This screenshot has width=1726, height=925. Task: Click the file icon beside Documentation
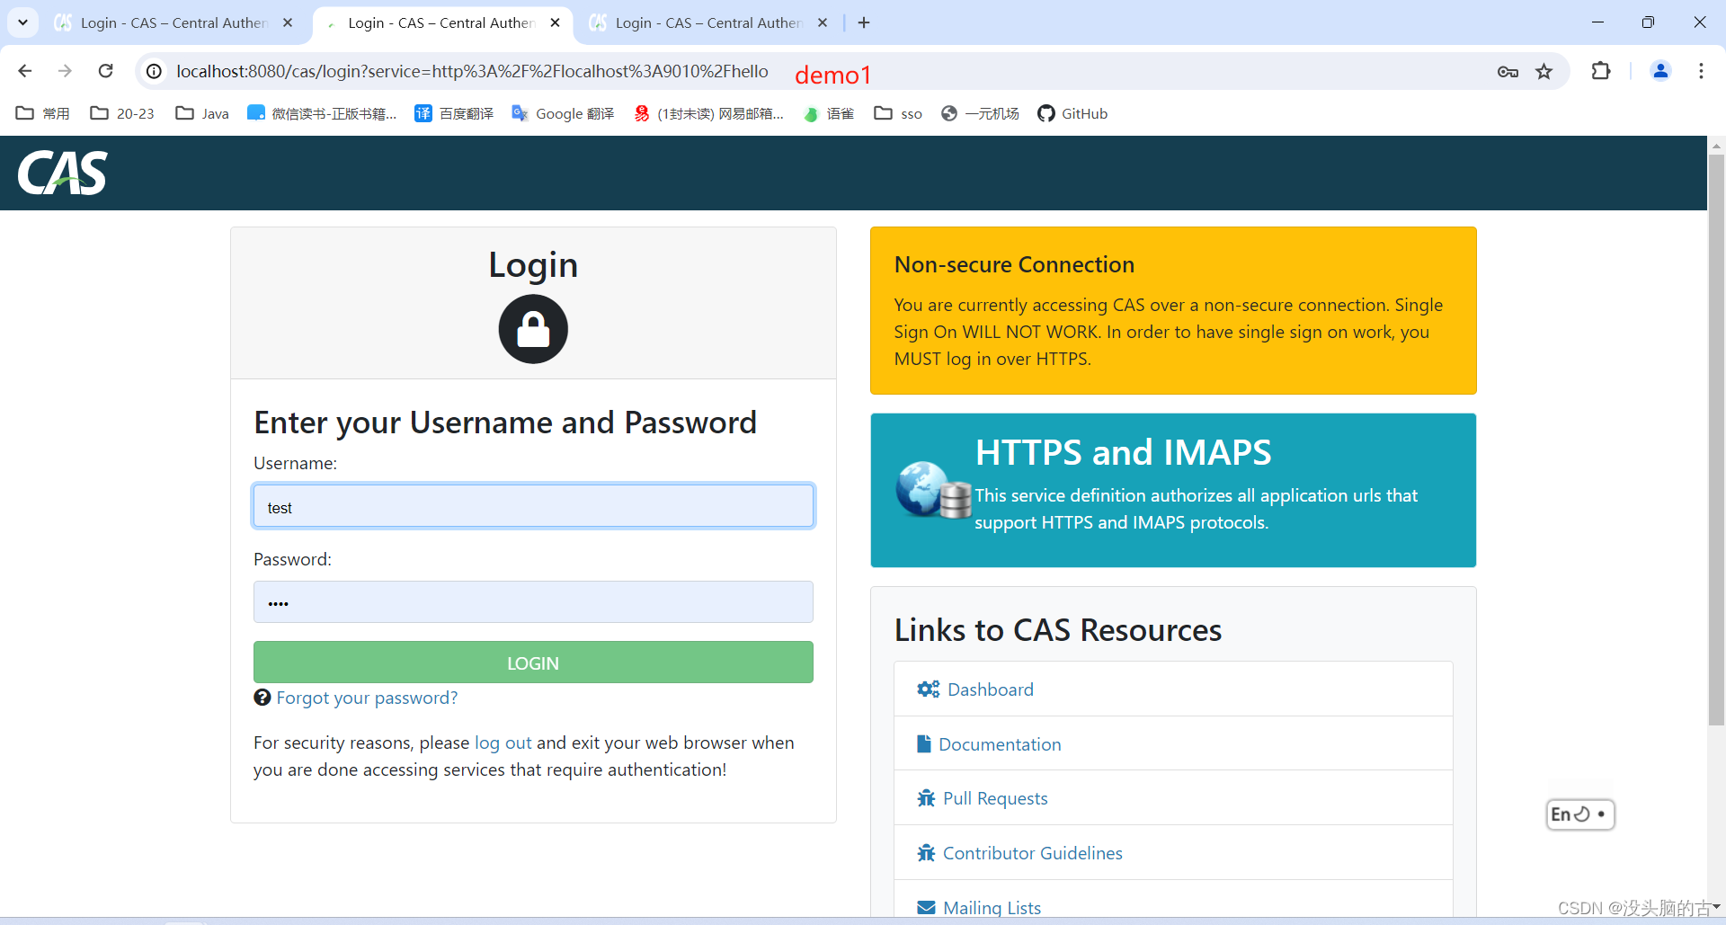923,743
